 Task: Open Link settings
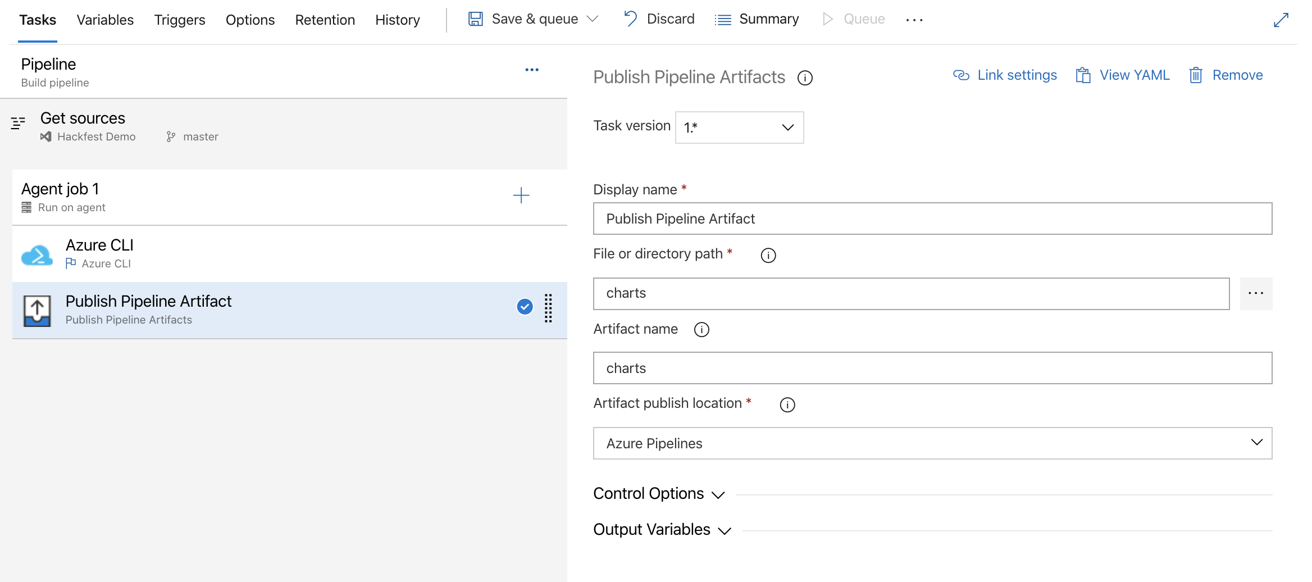tap(1005, 75)
